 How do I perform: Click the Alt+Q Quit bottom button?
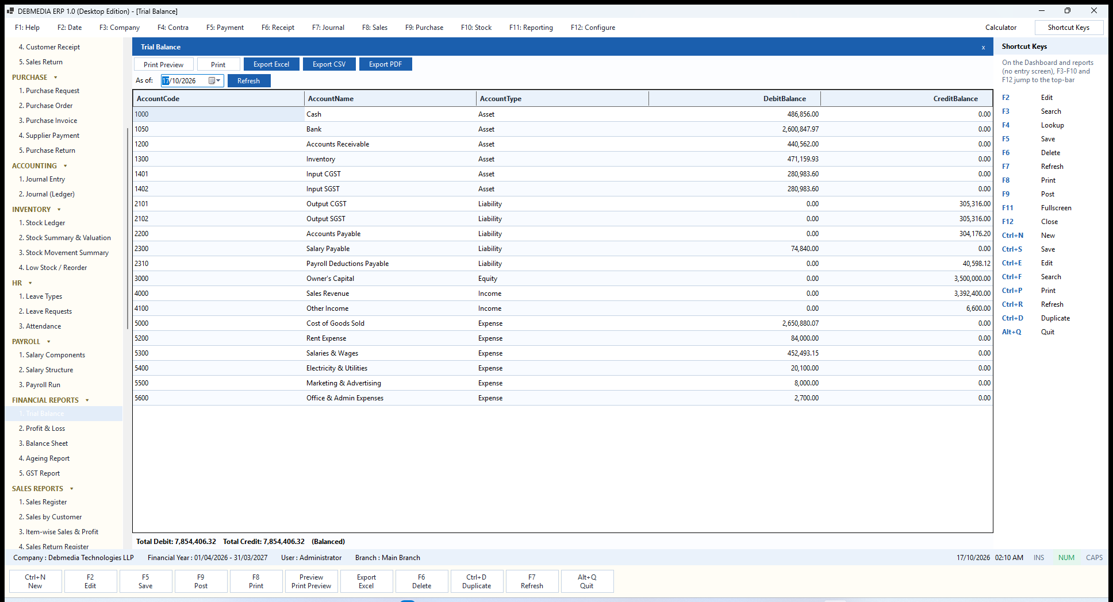point(587,581)
